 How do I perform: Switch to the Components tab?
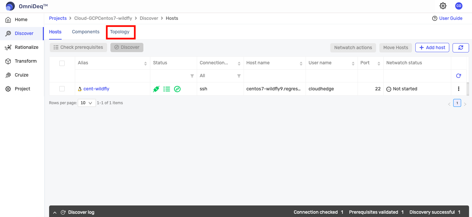86,32
